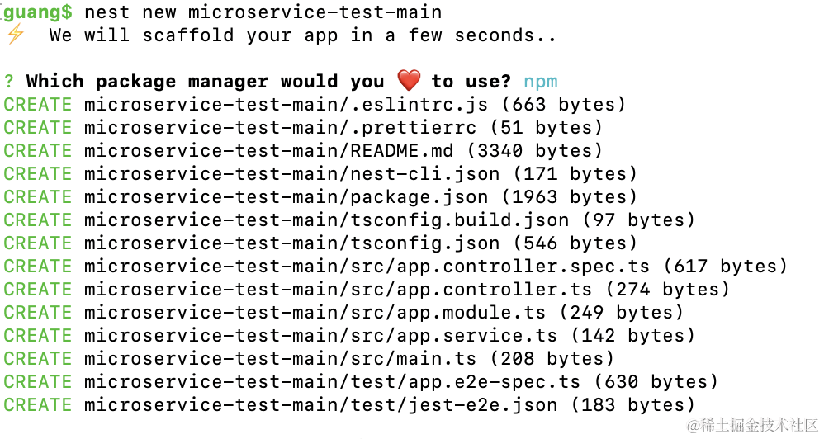Click the red heart emoji
Image resolution: width=824 pixels, height=439 pixels.
[x=409, y=81]
